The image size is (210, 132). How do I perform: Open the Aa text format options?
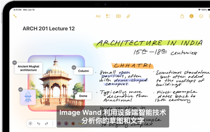pyautogui.click(x=98, y=16)
